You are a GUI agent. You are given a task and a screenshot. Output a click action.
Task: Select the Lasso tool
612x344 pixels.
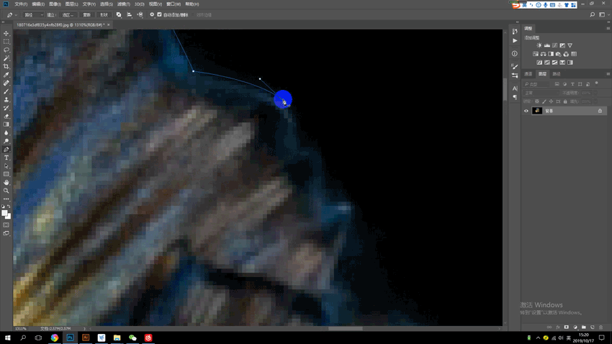coord(6,50)
